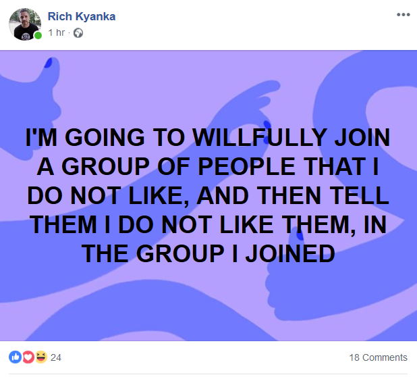Screen dimensions: 417x377
Task: Click the green online status dot
Action: tap(38, 35)
